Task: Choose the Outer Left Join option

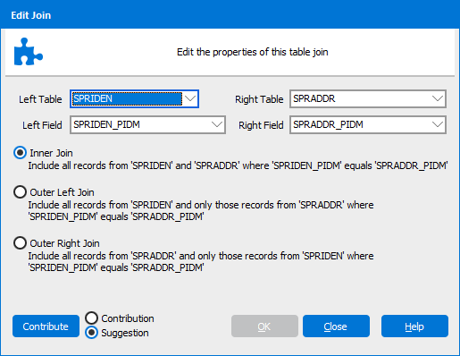Action: pyautogui.click(x=20, y=191)
